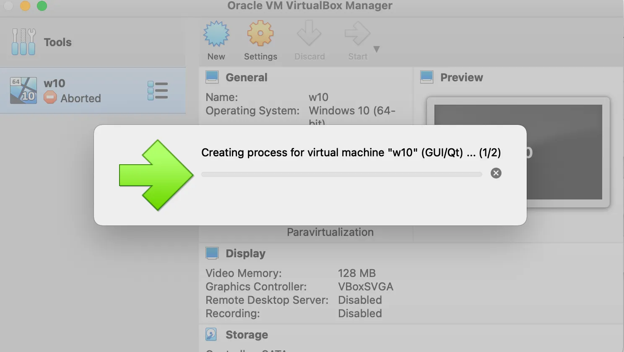
Task: Click the Storage disk icon
Action: click(211, 334)
